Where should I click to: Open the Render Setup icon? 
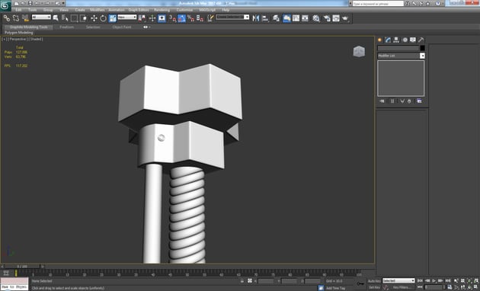(327, 18)
